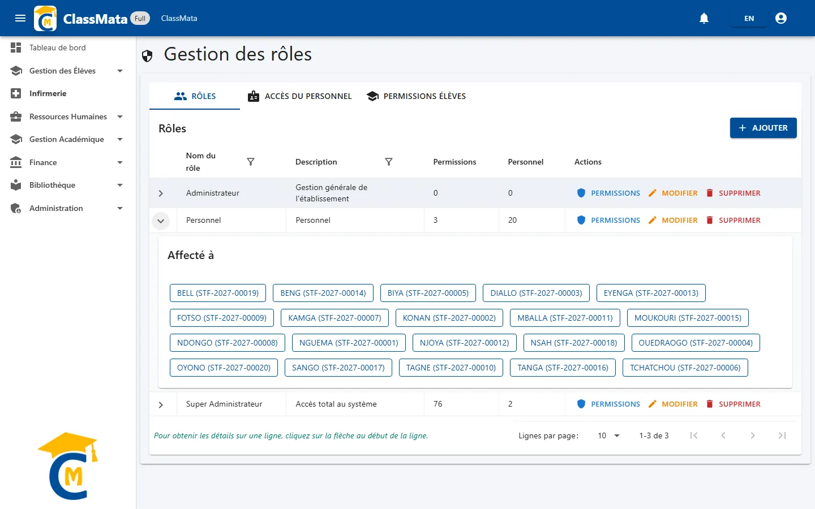Open the hamburger navigation menu

(x=20, y=18)
